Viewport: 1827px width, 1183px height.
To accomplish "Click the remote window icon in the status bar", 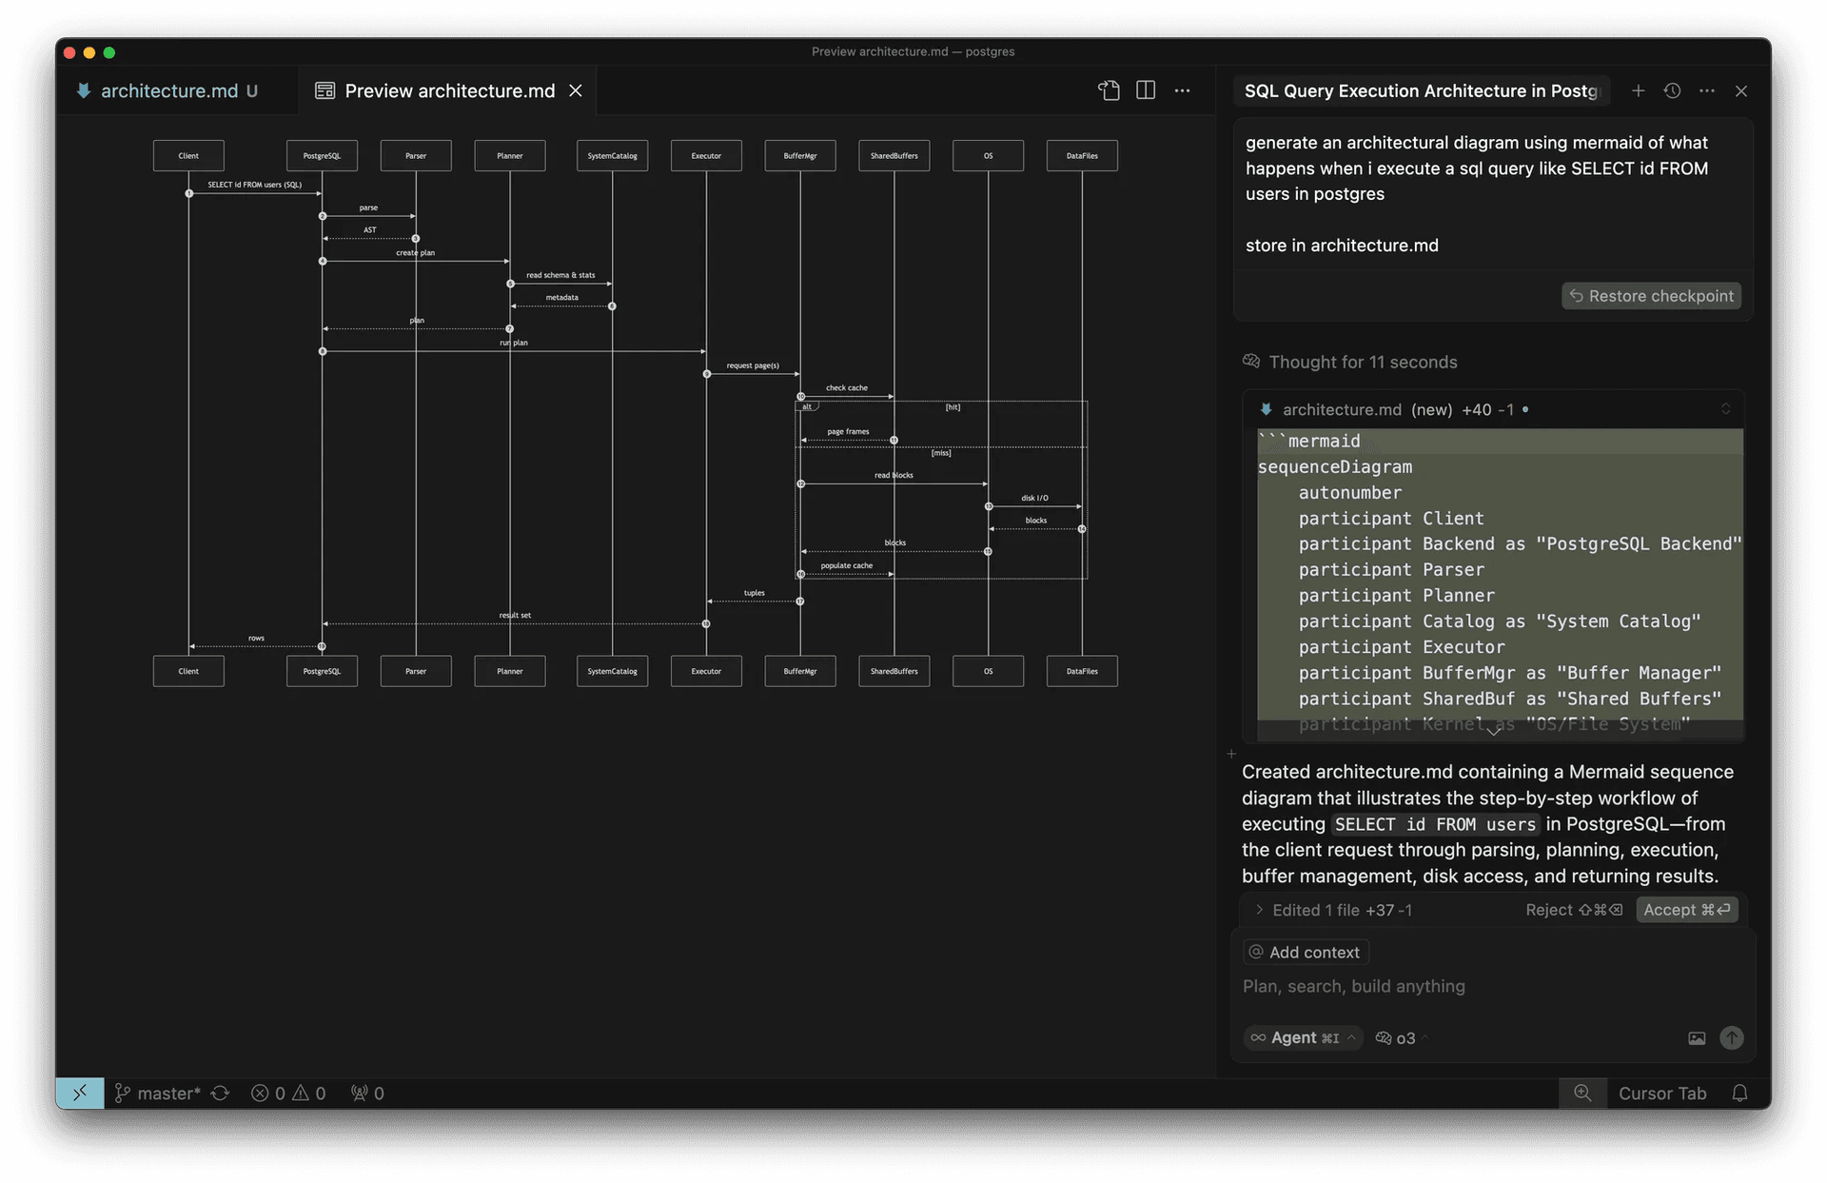I will [x=79, y=1093].
